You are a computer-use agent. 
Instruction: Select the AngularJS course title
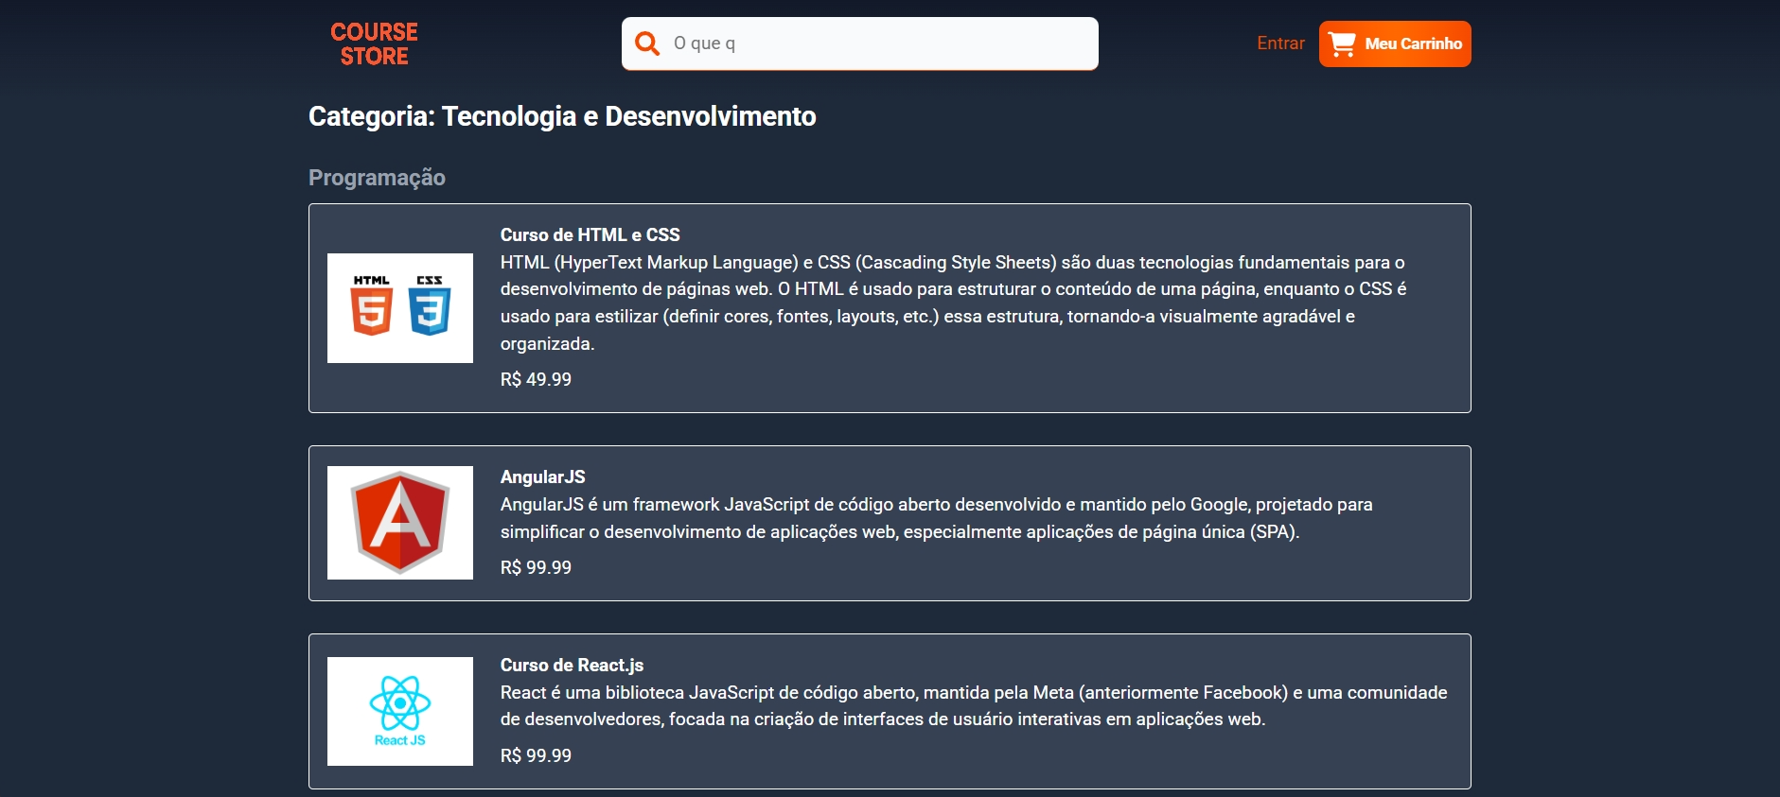coord(542,476)
